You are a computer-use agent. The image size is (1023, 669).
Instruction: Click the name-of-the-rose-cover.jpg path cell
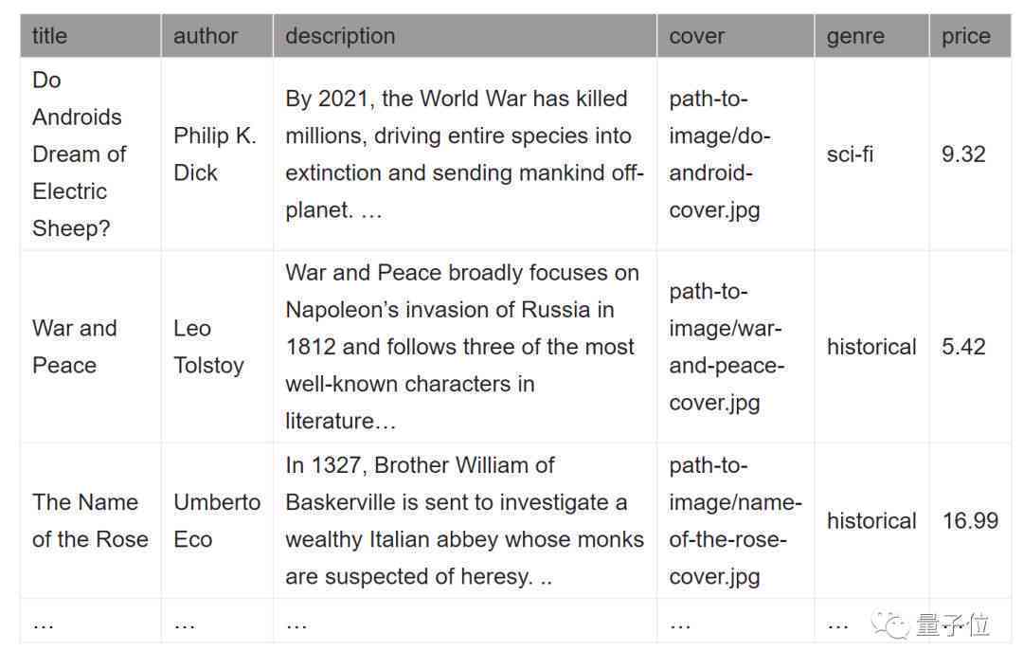(736, 521)
